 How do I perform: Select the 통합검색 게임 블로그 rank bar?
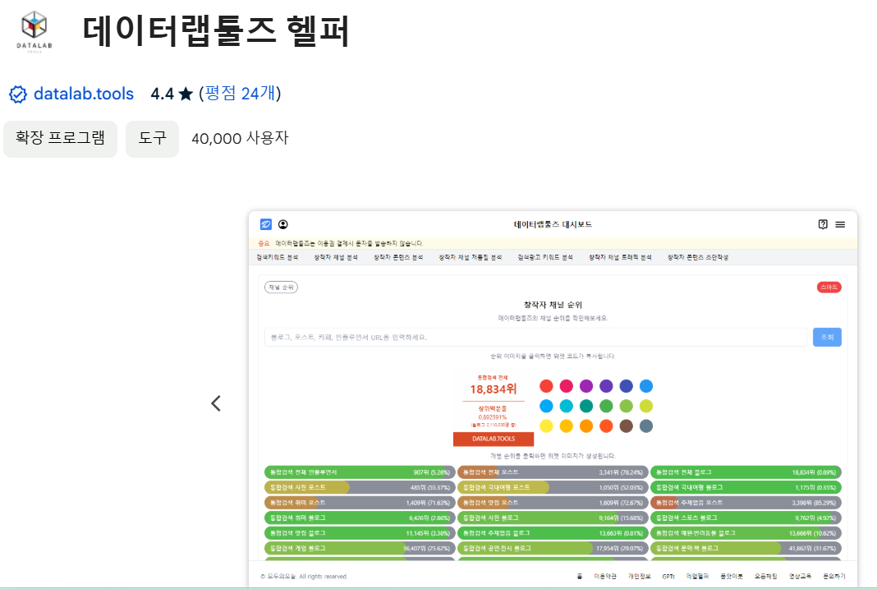[x=360, y=548]
